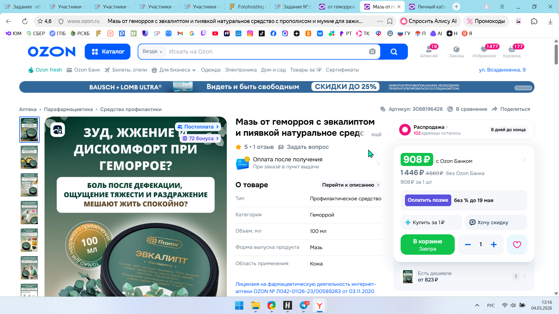The height and width of the screenshot is (314, 559).
Task: Open Избранное favorites heart icon
Action: (x=484, y=51)
